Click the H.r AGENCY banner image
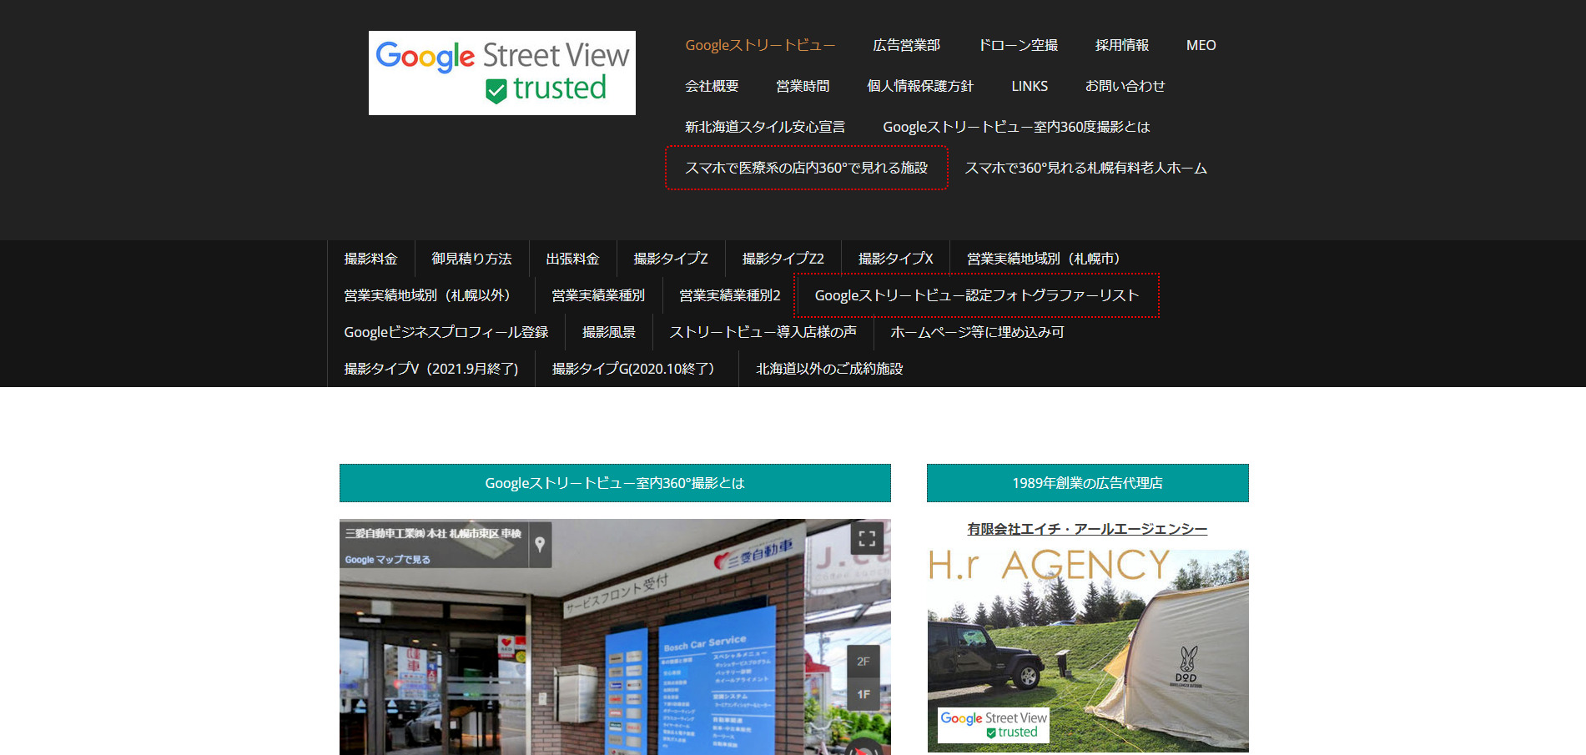This screenshot has height=755, width=1586. (x=1088, y=651)
